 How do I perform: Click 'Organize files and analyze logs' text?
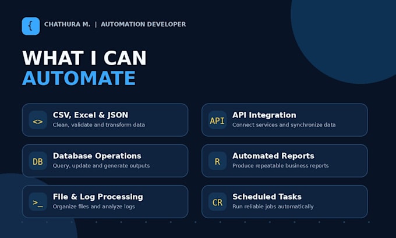(x=94, y=207)
